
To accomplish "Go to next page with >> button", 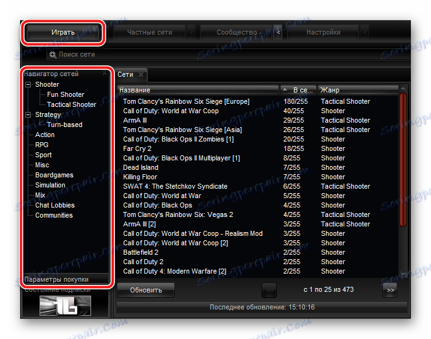I will [x=390, y=290].
